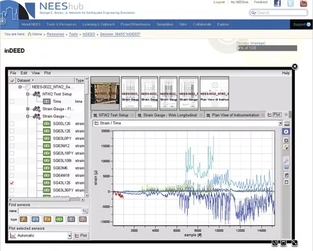Check the Time sensor checkbox
This screenshot has width=313, height=251.
point(12,102)
